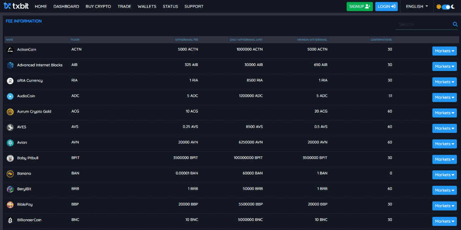This screenshot has width=461, height=230.
Task: Toggle the light/dark theme switch
Action: pyautogui.click(x=446, y=7)
